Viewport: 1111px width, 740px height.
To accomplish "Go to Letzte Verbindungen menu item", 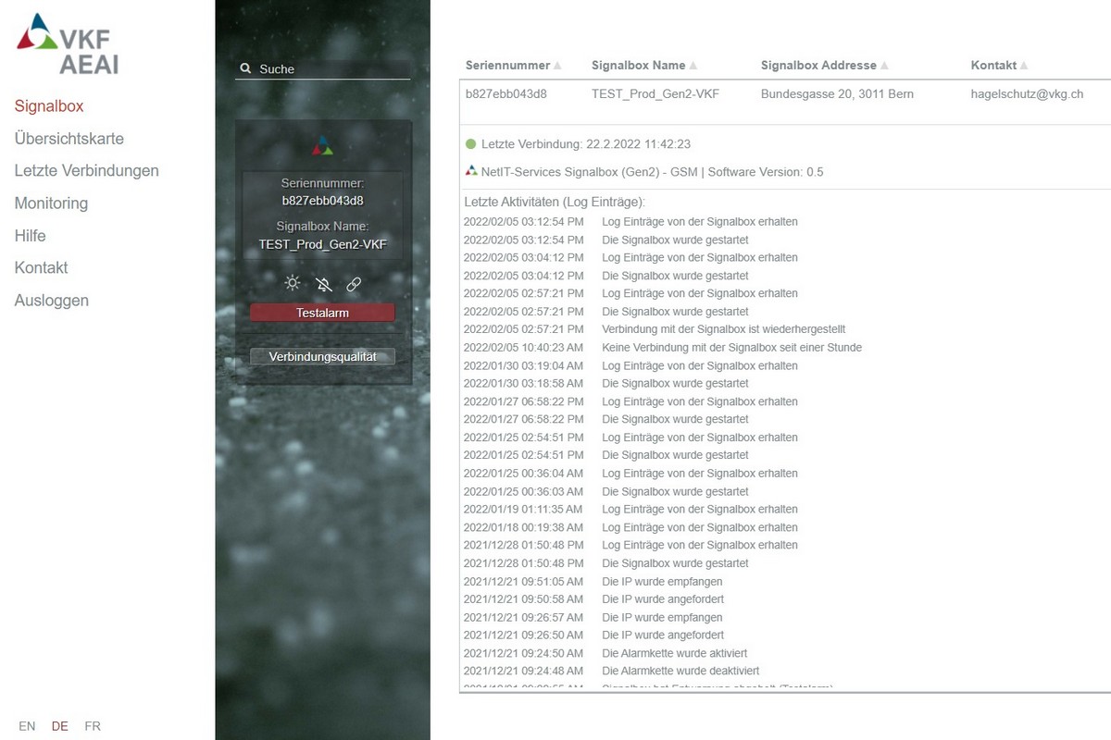I will pos(87,171).
